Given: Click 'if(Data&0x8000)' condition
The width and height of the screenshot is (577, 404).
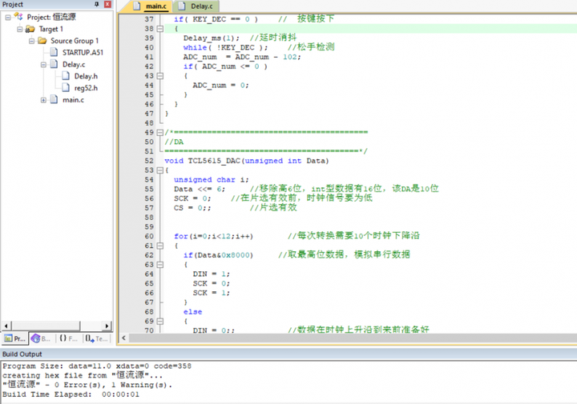Looking at the screenshot, I should (x=218, y=255).
